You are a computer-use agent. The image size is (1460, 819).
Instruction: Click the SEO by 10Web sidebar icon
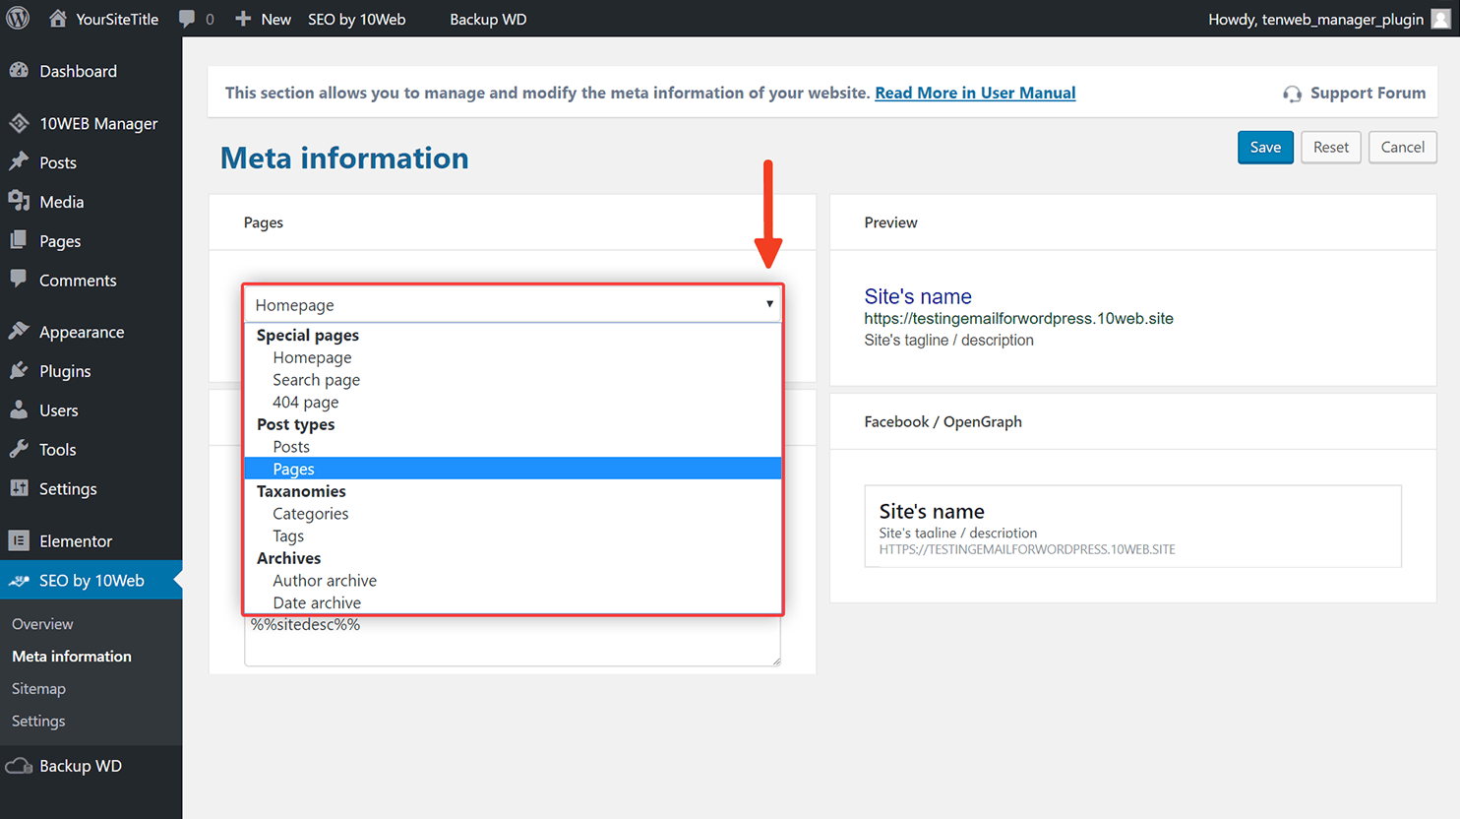pyautogui.click(x=19, y=580)
